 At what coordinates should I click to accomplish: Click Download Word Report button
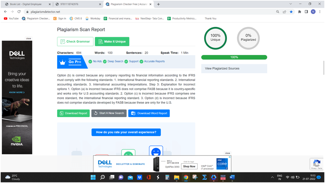pyautogui.click(x=149, y=113)
